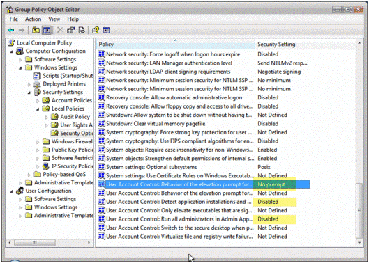Click the icon beside Network security: Force logoff policy
Image resolution: width=369 pixels, height=263 pixels.
click(x=101, y=54)
